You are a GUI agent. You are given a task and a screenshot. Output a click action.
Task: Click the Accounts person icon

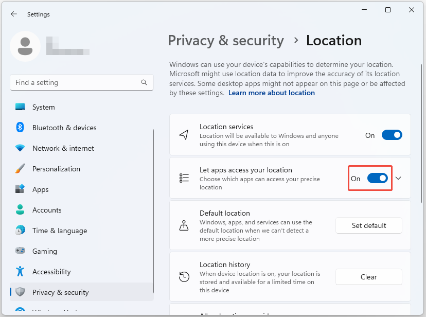20,209
